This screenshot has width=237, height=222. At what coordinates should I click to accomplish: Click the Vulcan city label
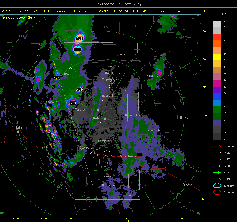[x=134, y=196]
